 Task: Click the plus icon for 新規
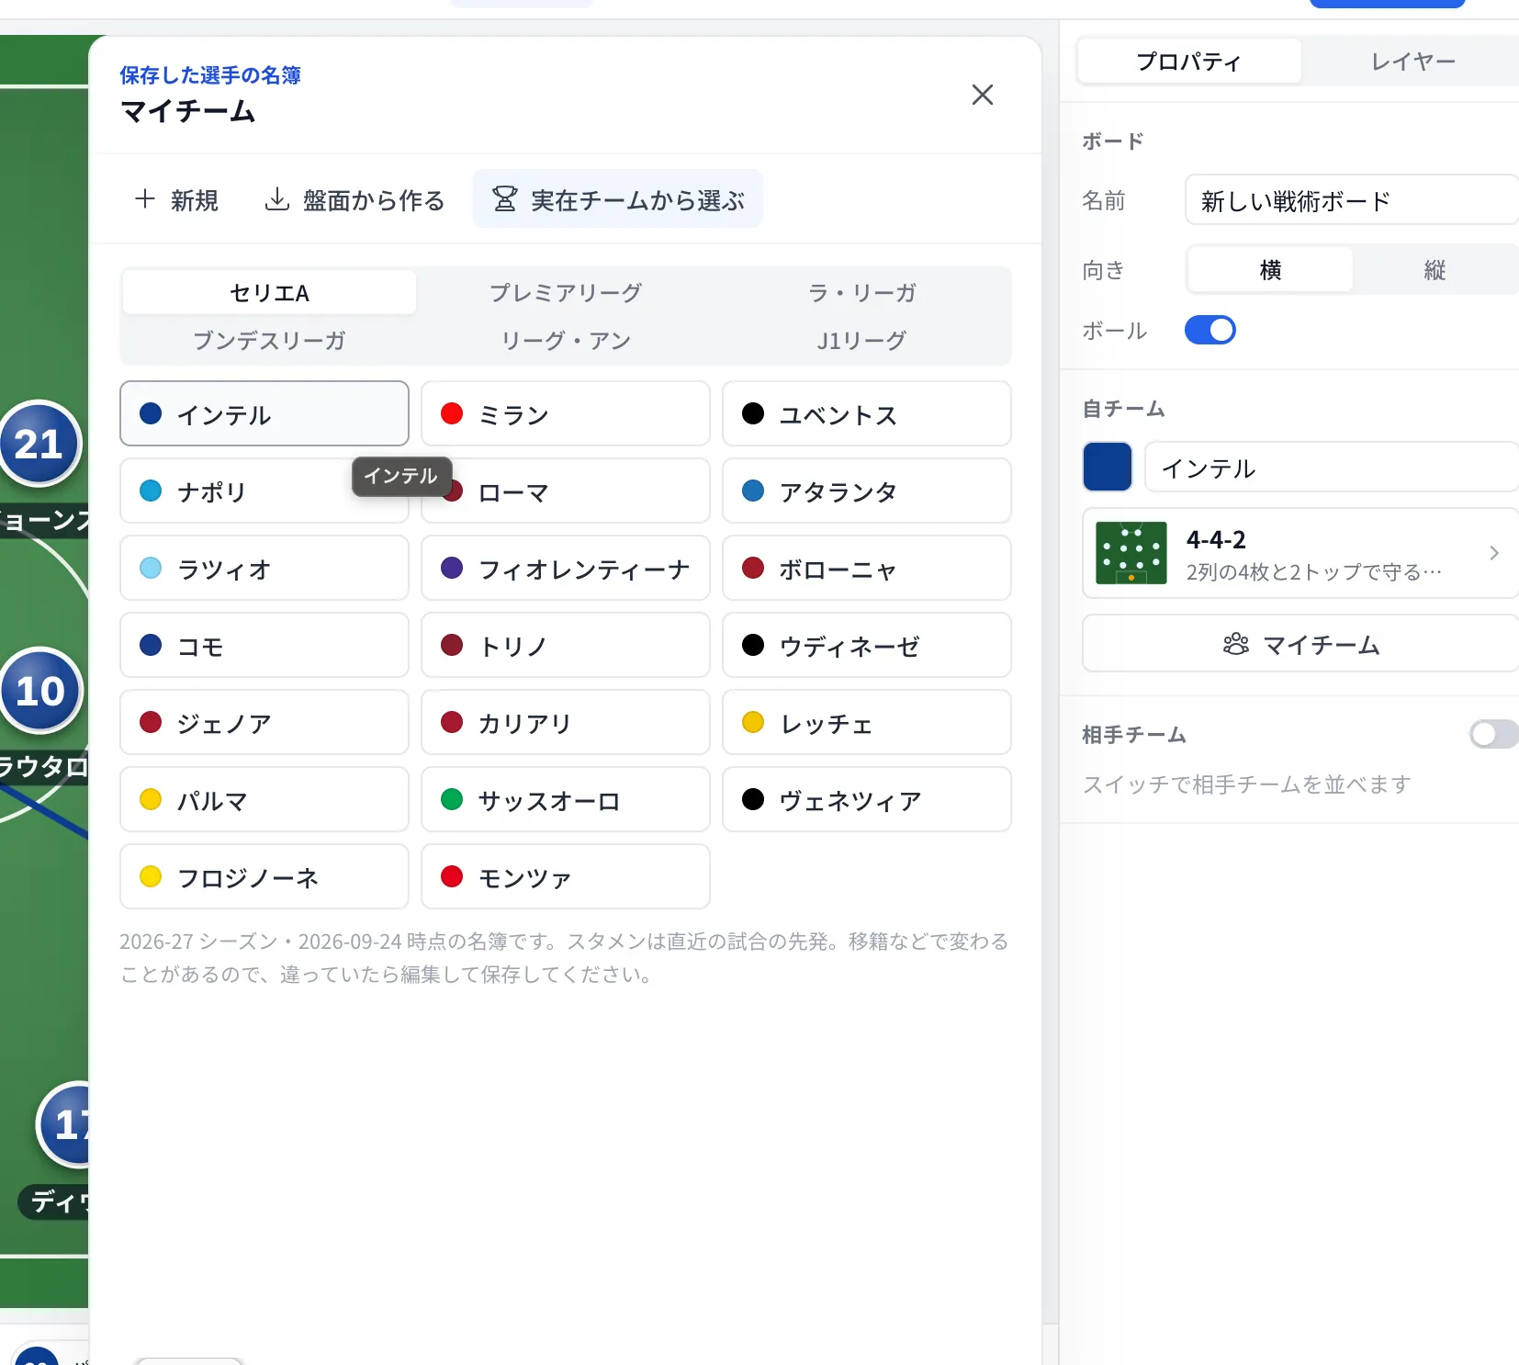click(x=145, y=198)
